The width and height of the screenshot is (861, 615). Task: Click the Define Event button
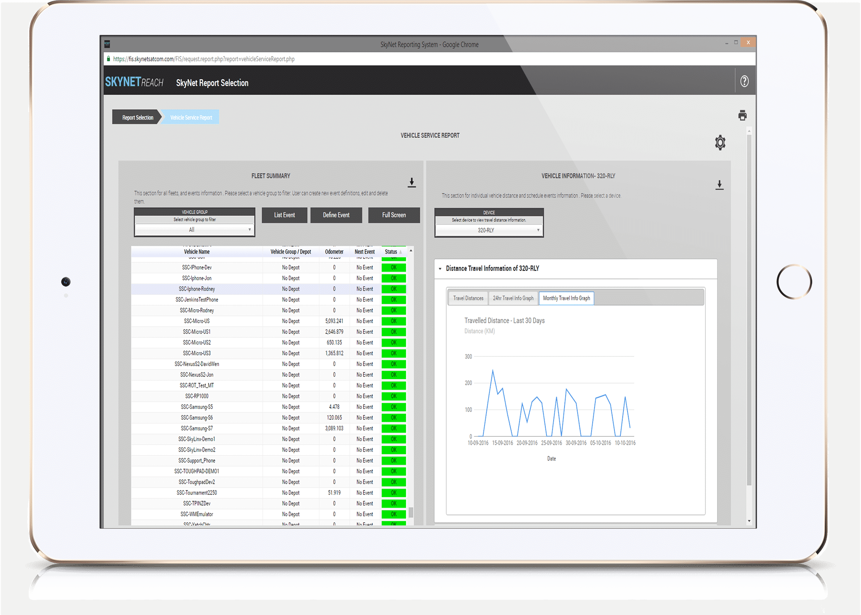[336, 215]
